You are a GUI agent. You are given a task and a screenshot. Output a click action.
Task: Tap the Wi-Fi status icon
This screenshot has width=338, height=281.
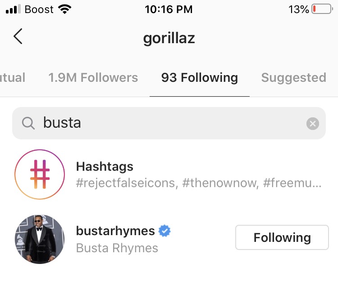66,9
